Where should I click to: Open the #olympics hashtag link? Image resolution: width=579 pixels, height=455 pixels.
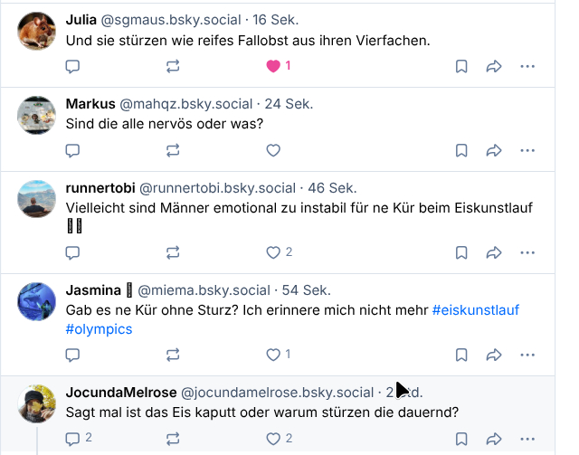pyautogui.click(x=100, y=329)
